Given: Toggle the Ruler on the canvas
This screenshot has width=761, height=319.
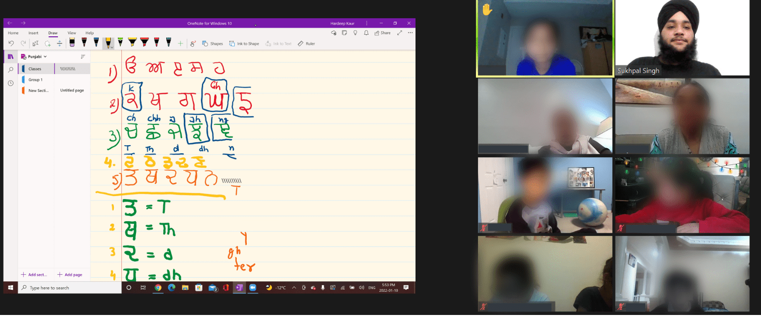Looking at the screenshot, I should point(306,44).
